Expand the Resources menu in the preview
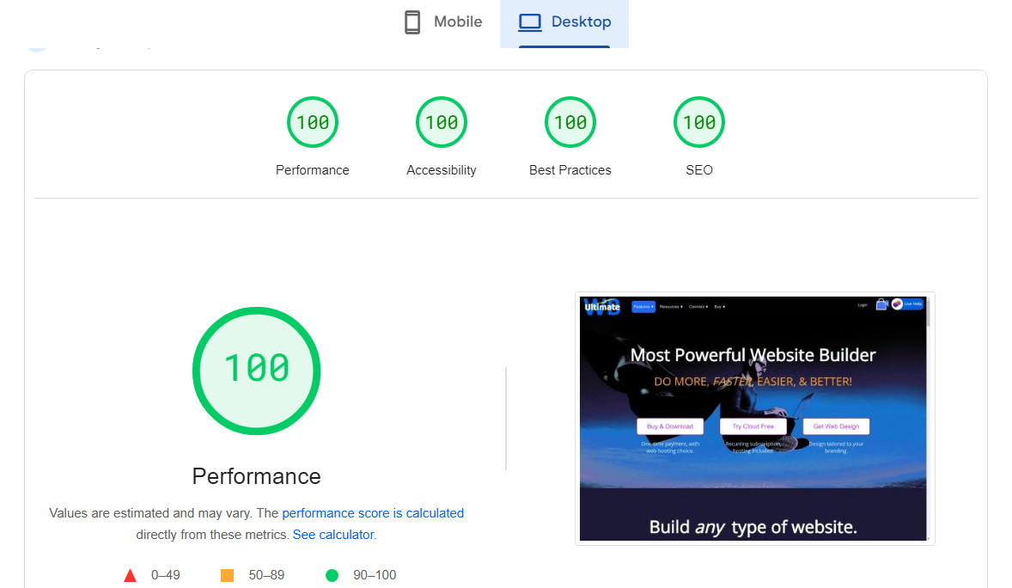The image size is (1012, 588). [671, 306]
